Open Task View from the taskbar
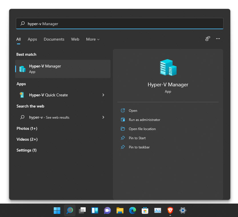The height and width of the screenshot is (217, 238). (82, 210)
